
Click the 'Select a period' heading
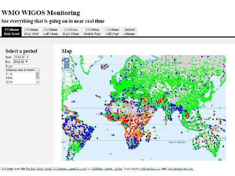point(21,51)
